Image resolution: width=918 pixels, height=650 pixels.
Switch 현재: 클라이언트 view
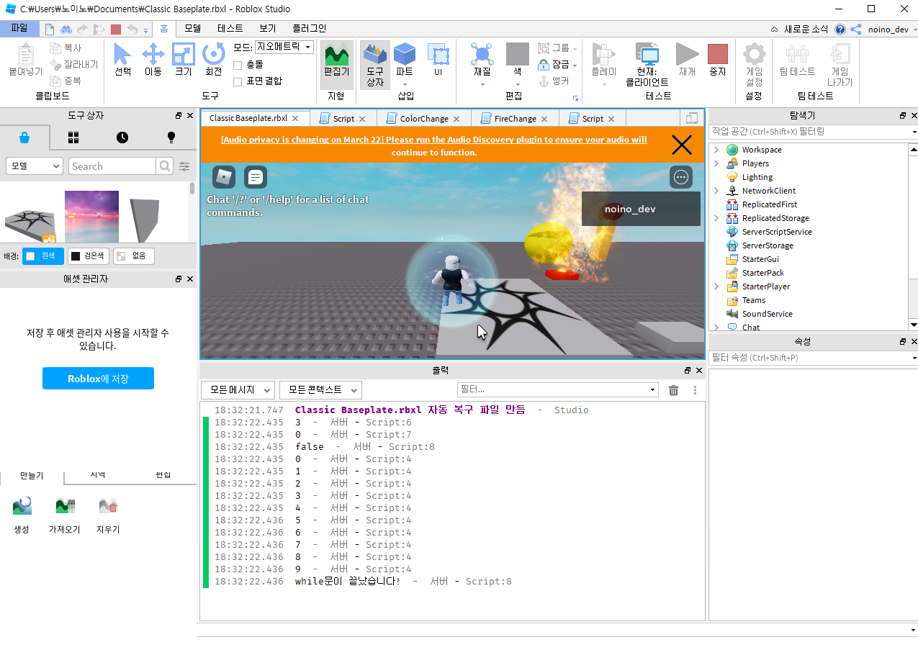tap(647, 63)
